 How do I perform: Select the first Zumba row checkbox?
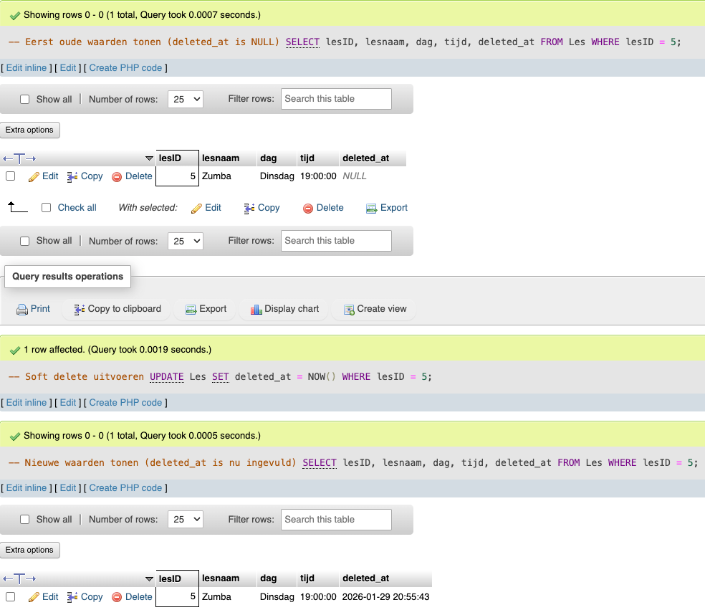click(x=11, y=176)
